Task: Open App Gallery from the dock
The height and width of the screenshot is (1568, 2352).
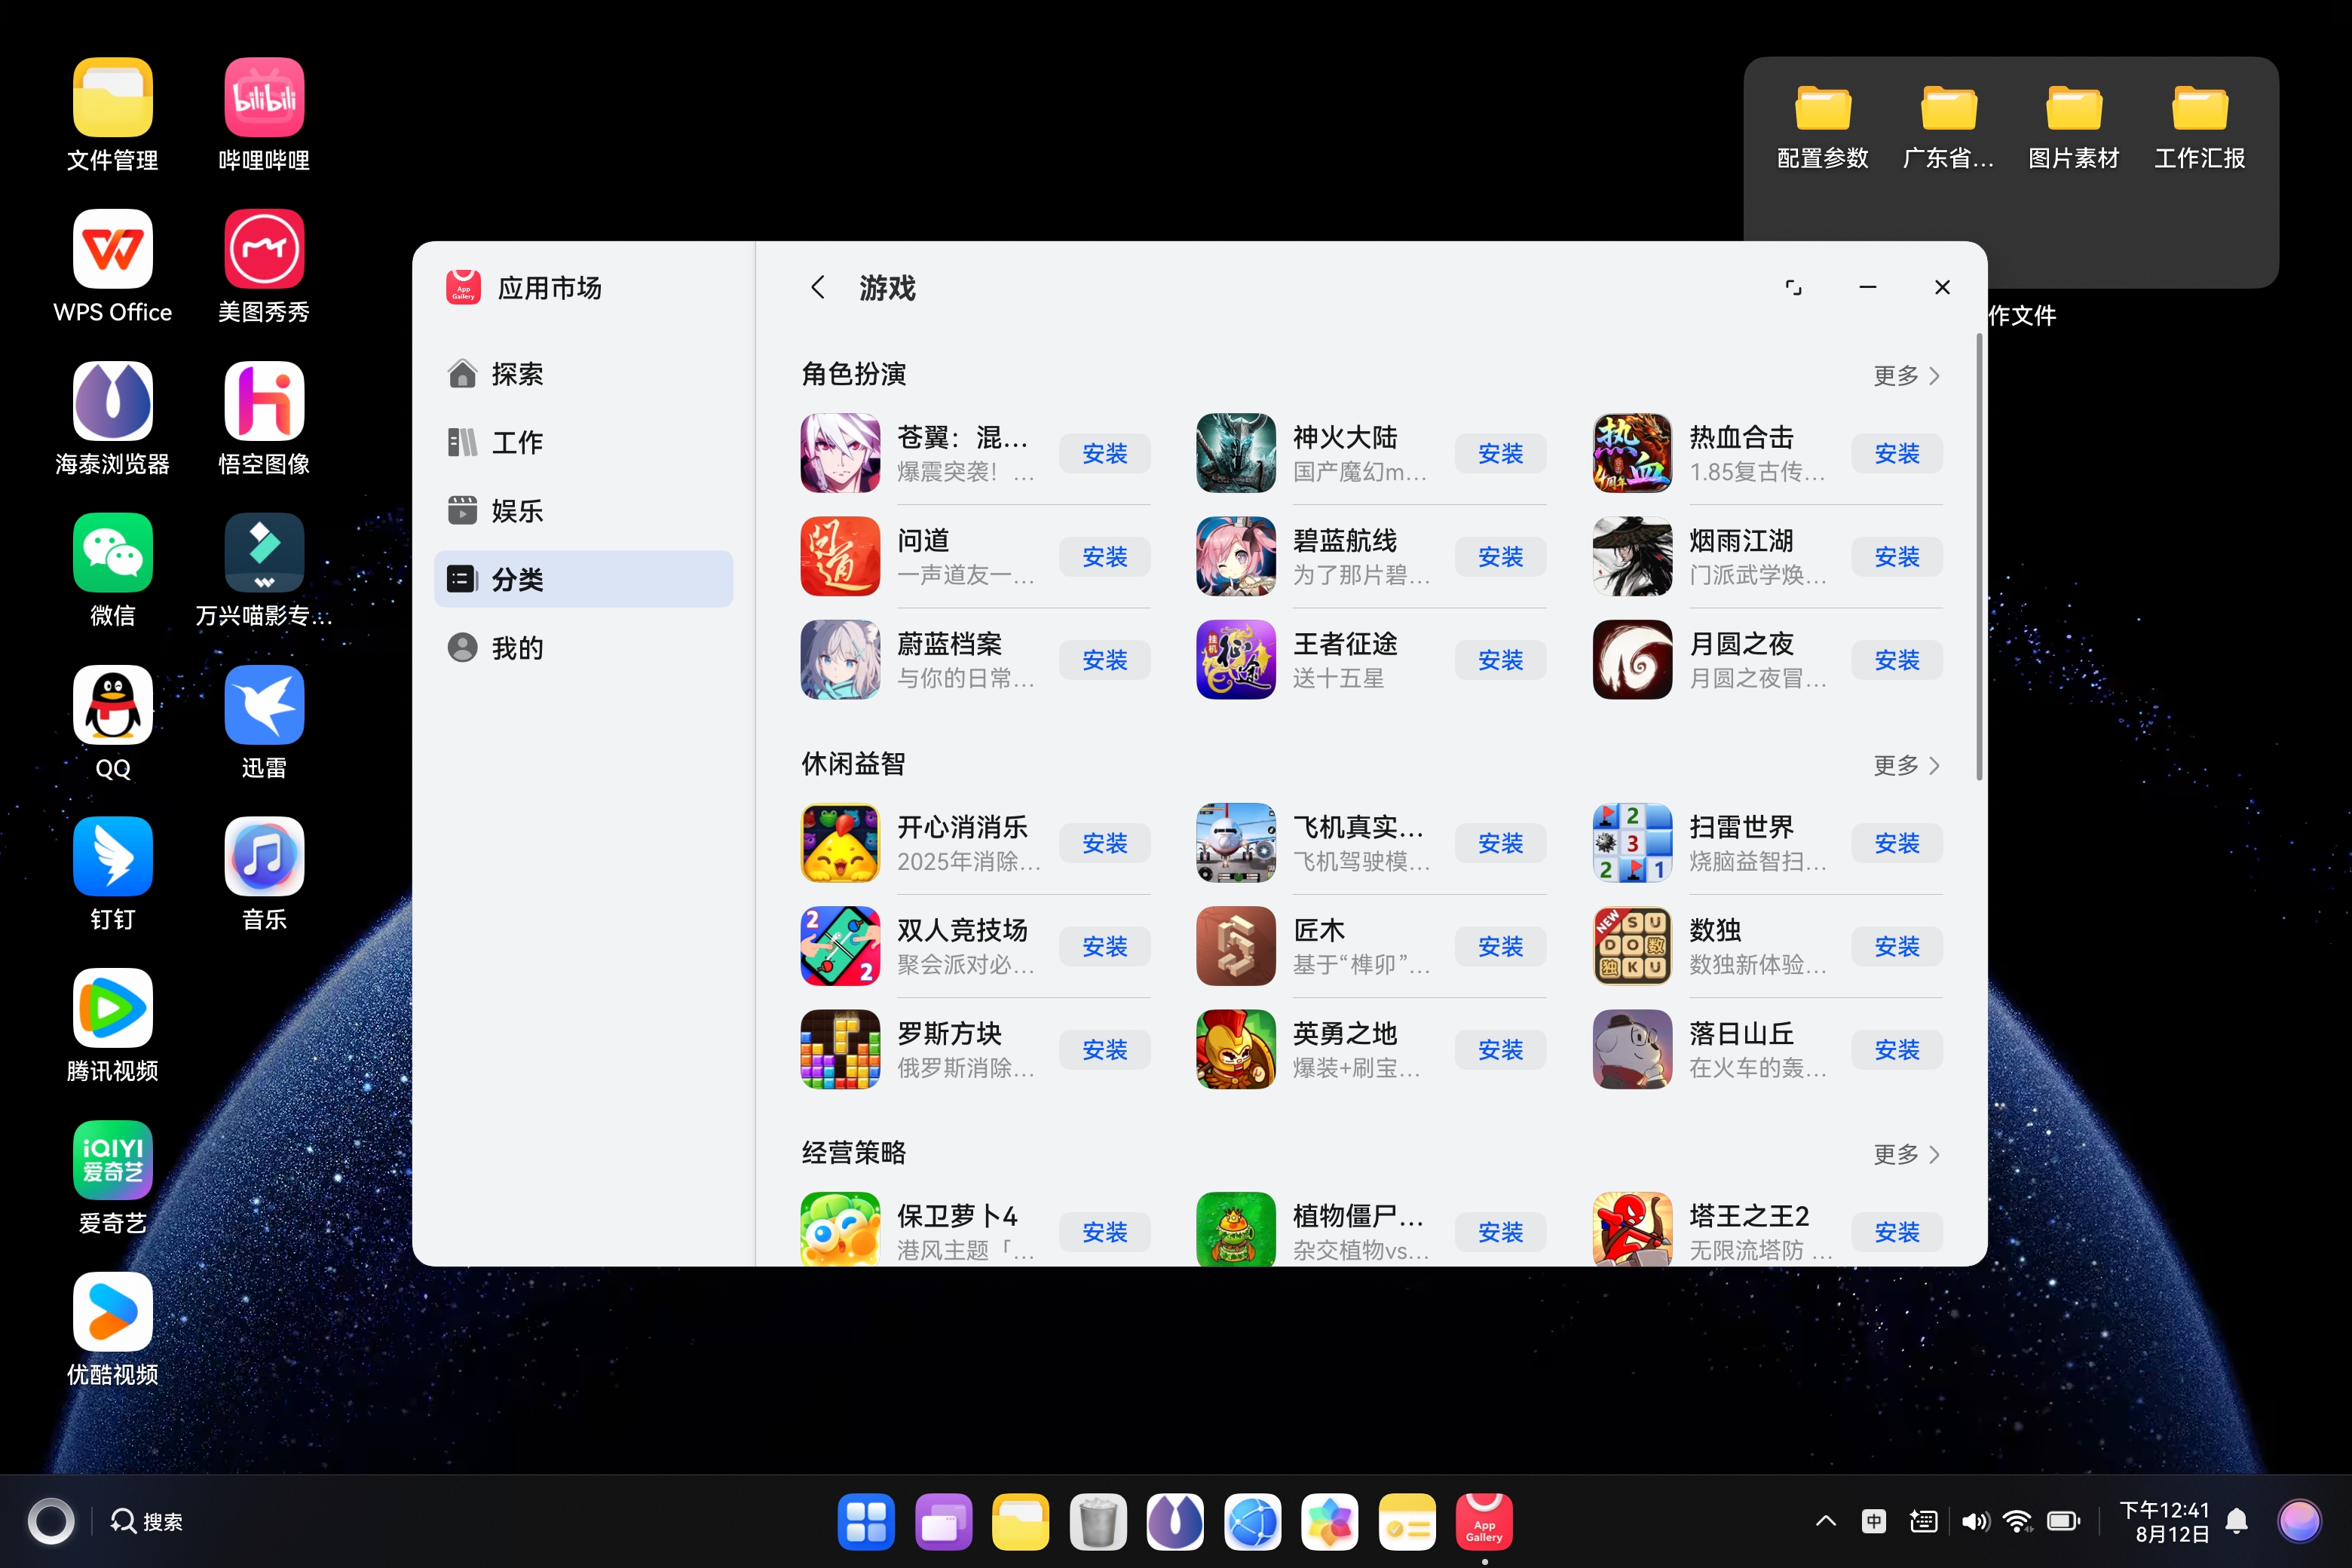Action: [1484, 1521]
